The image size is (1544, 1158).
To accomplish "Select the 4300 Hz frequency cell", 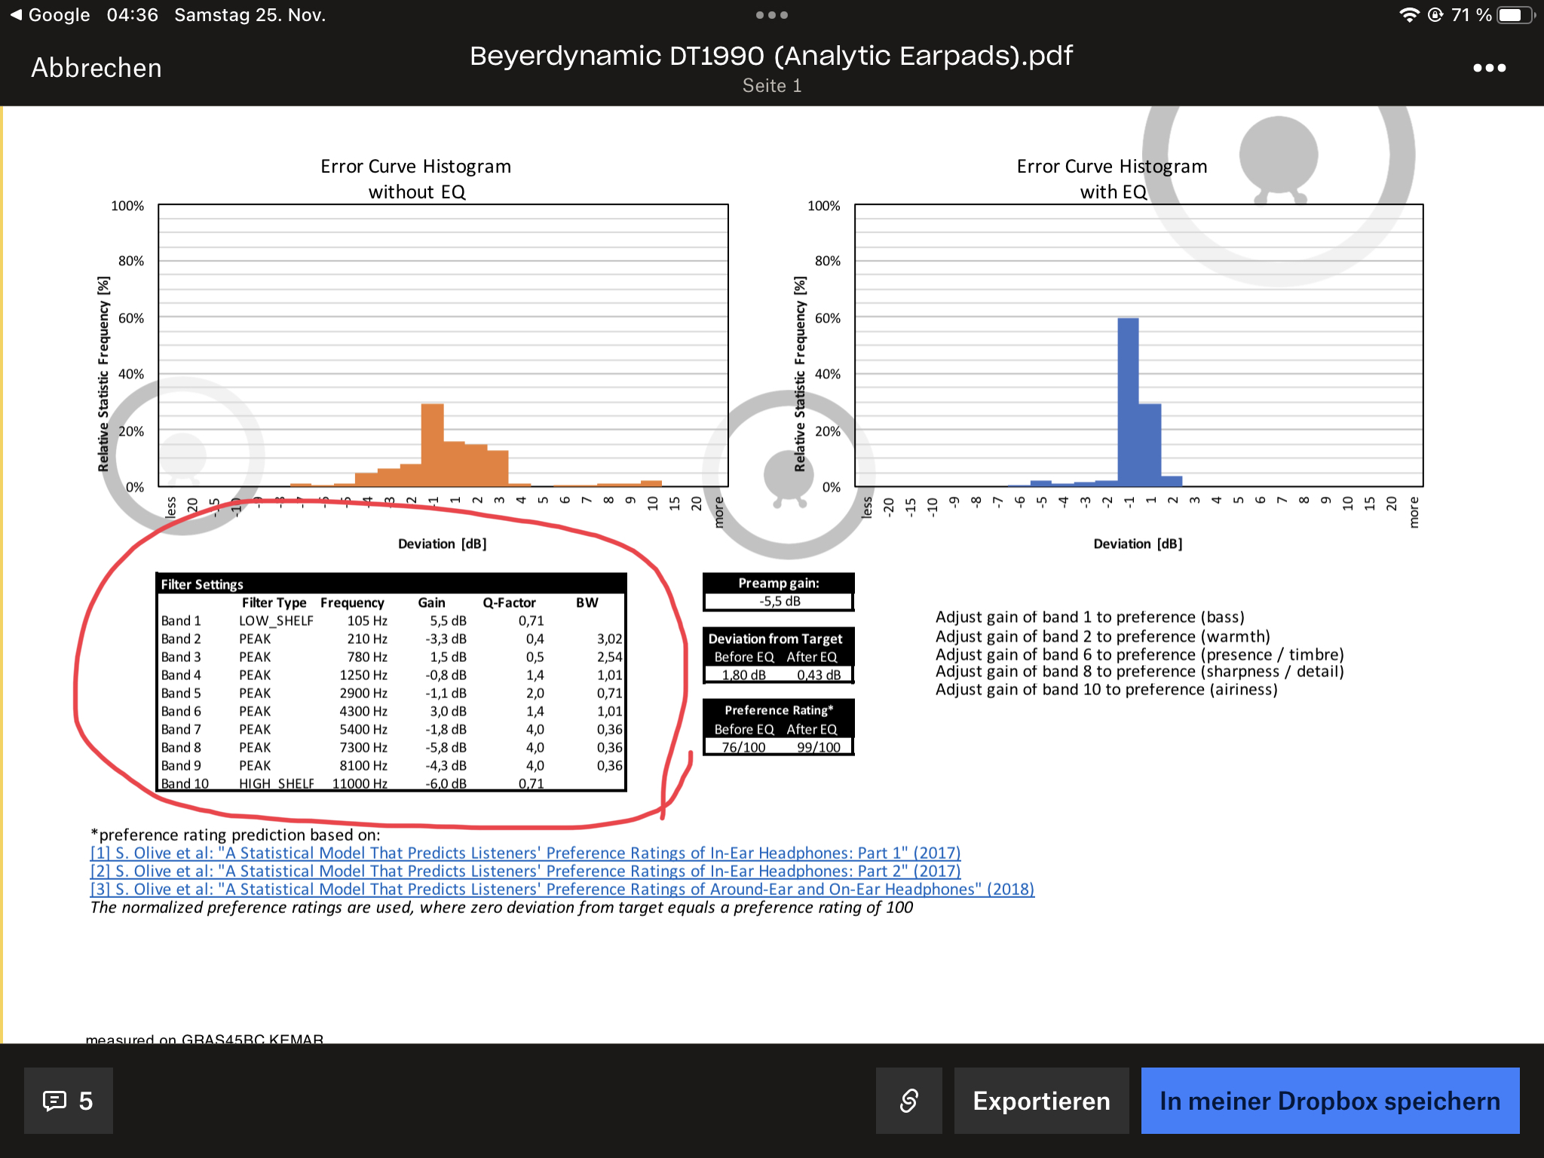I will pos(363,711).
